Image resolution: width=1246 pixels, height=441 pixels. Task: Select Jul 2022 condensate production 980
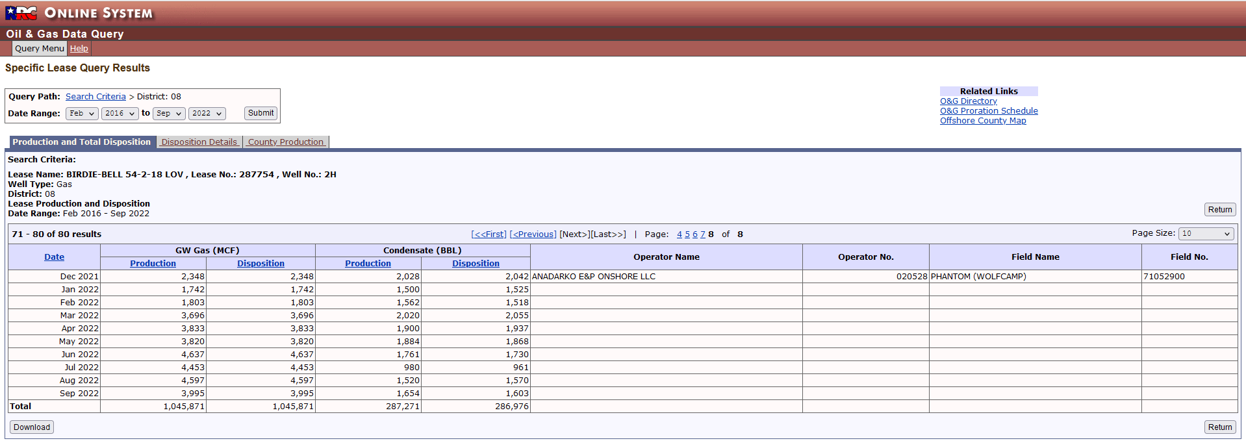tap(368, 368)
